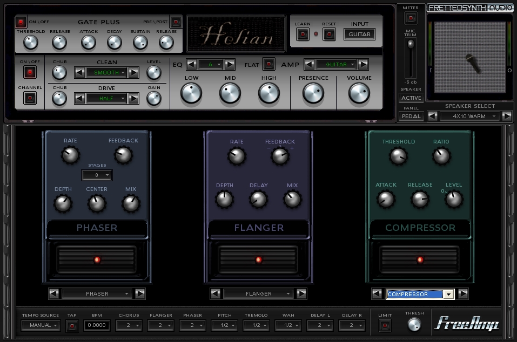Click the Limit Thresh knob
This screenshot has width=517, height=342.
414,325
